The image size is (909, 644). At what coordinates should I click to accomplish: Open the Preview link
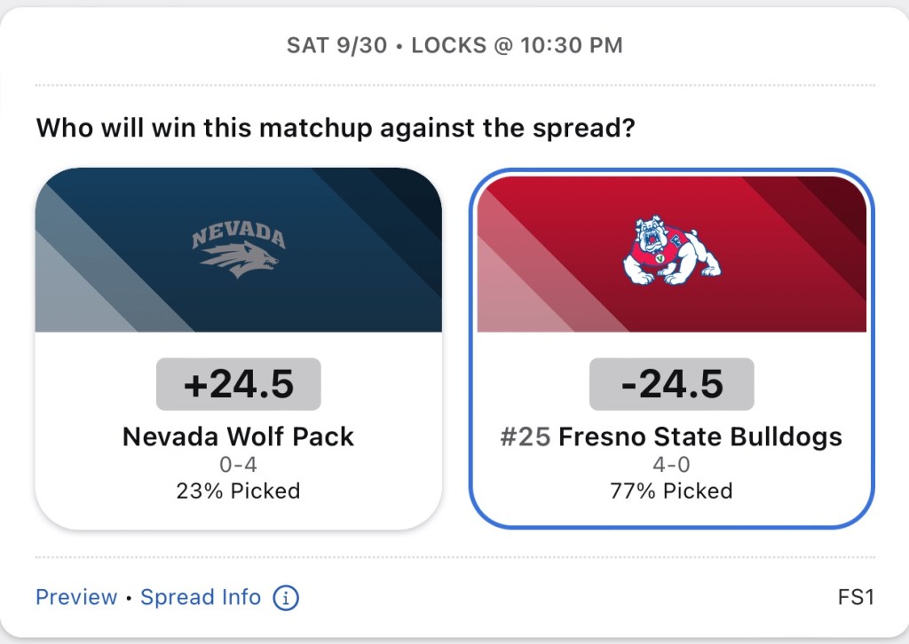tap(76, 598)
